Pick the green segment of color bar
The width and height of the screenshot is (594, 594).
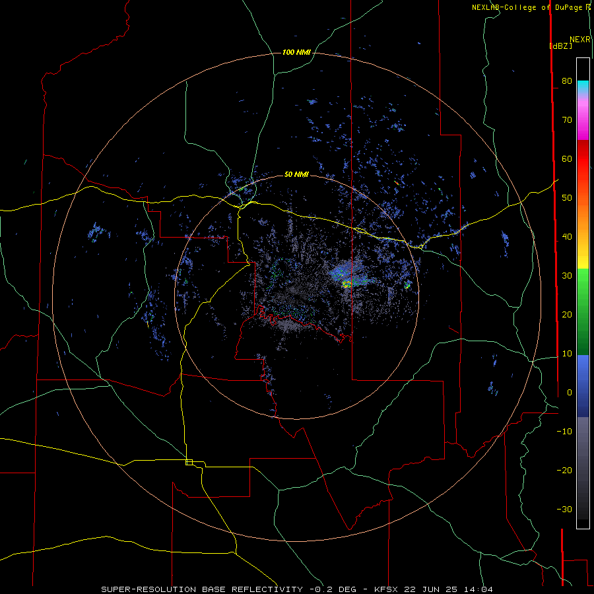[x=583, y=312]
